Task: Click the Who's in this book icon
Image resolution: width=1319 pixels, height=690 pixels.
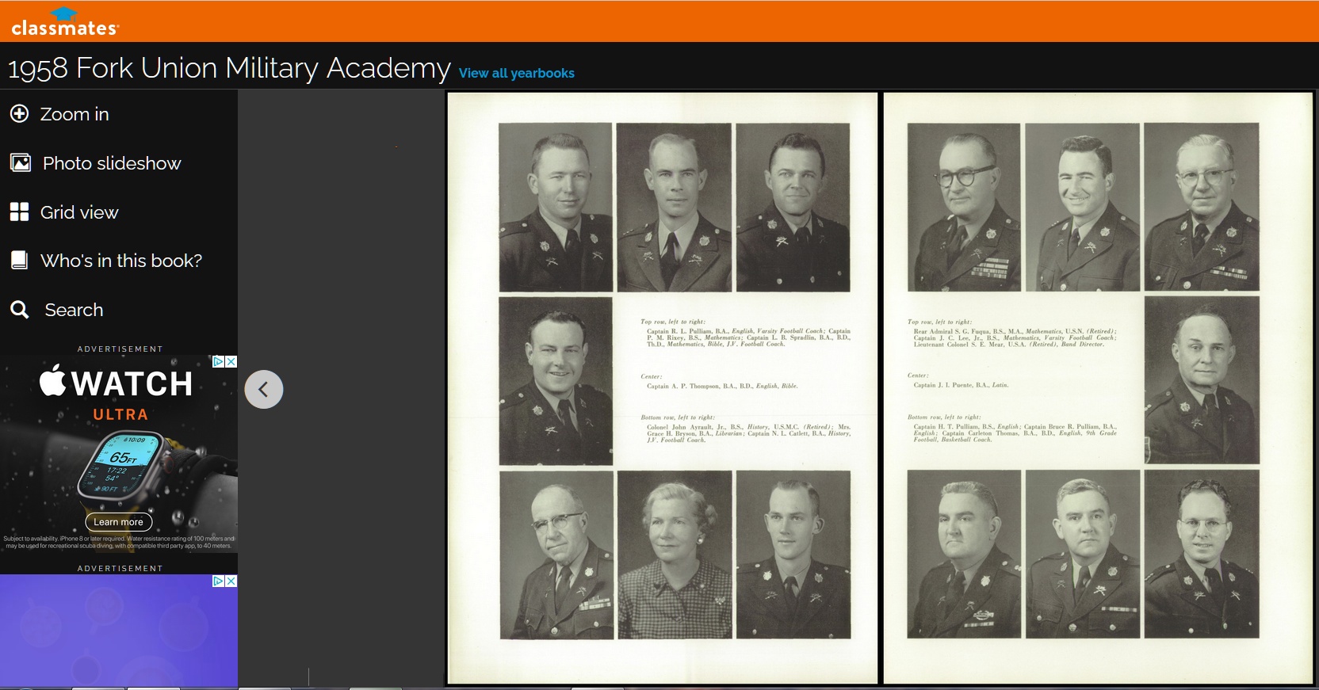Action: click(19, 261)
